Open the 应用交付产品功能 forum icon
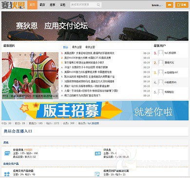 (x=7, y=174)
